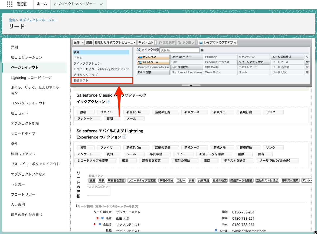This screenshot has height=234, width=317.
Task: Select the 承認申請 action in Lightning actions
Action: pyautogui.click(x=159, y=154)
